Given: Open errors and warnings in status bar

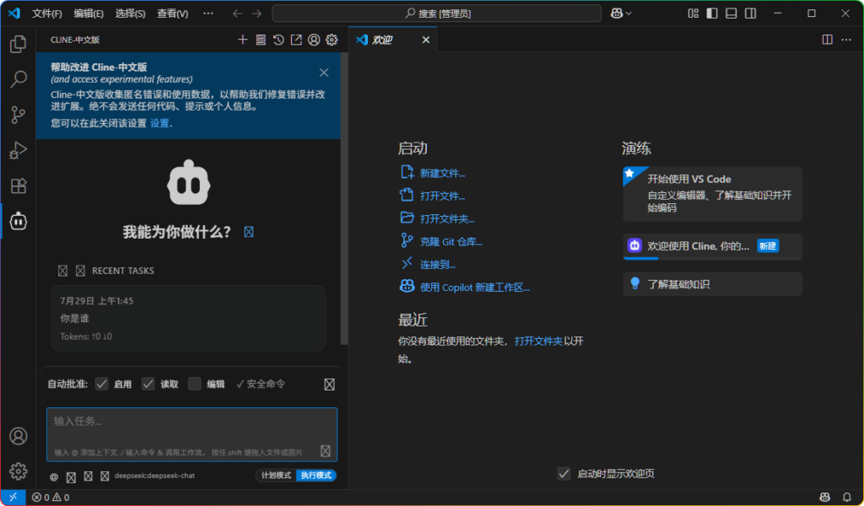Looking at the screenshot, I should tap(51, 498).
